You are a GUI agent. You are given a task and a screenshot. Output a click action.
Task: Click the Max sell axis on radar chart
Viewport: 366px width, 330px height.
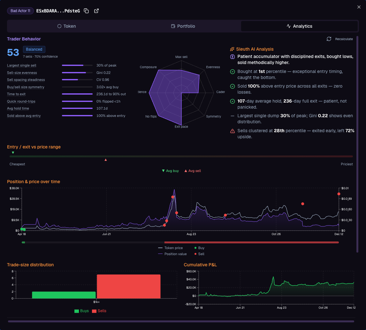point(181,57)
